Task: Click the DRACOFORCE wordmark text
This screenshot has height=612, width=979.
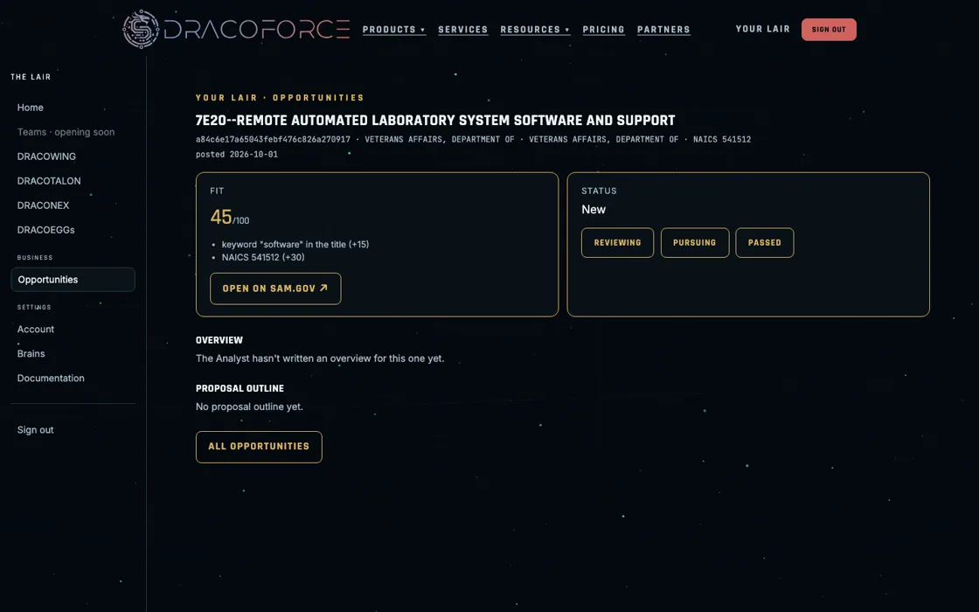Action: [257, 29]
